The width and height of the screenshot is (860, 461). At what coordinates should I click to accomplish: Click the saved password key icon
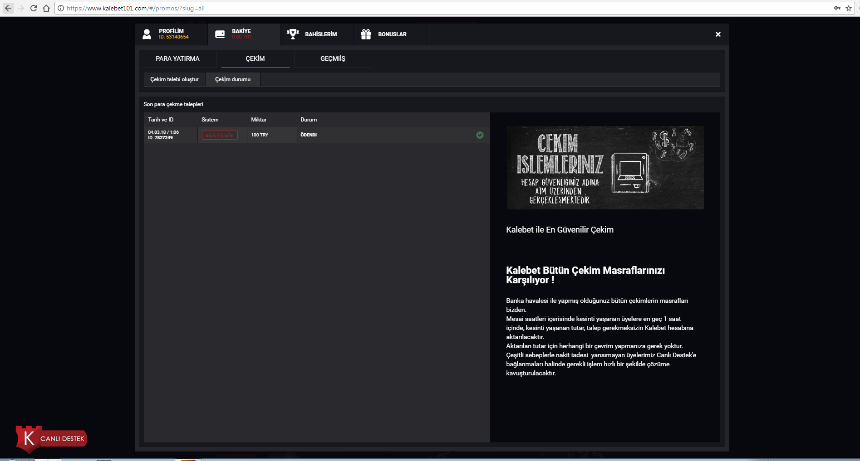837,8
